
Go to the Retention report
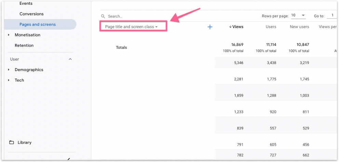tap(24, 45)
